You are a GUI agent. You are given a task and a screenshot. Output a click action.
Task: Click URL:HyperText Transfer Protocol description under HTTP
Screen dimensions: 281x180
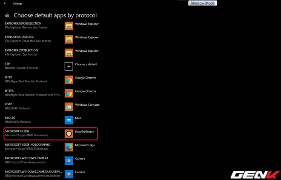tap(26, 82)
